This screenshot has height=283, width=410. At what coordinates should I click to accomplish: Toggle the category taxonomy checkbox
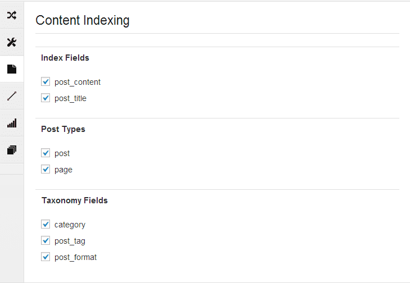pos(45,224)
